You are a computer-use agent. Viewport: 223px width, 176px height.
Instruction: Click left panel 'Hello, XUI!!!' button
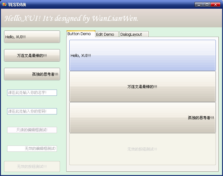pyautogui.click(x=32, y=37)
